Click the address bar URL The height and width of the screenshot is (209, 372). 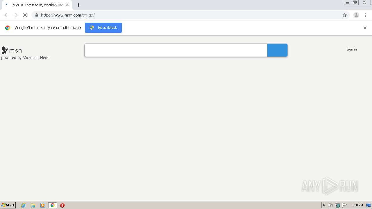(x=68, y=15)
